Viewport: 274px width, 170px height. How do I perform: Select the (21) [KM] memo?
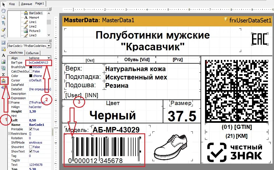(237, 136)
